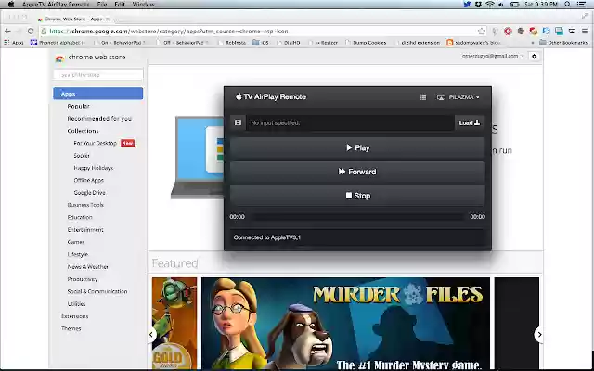Viewport: 594px width, 371px height.
Task: Select the Games category
Action: [x=76, y=242]
